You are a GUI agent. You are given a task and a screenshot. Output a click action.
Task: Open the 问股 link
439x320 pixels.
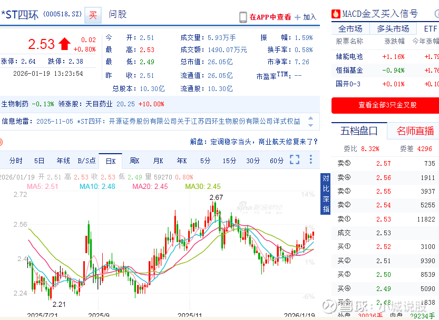click(118, 14)
